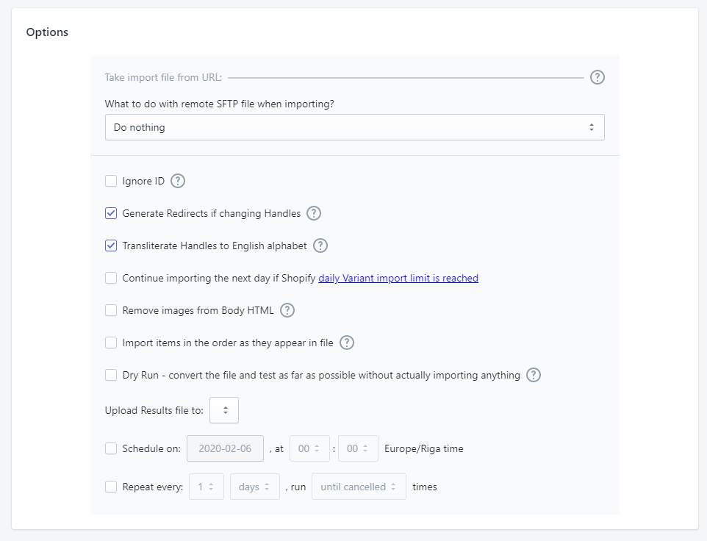Uncheck Generate Redirects if changing Handles

pyautogui.click(x=111, y=213)
